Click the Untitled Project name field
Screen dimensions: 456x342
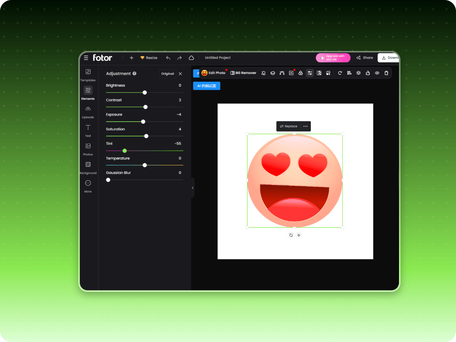coord(218,58)
